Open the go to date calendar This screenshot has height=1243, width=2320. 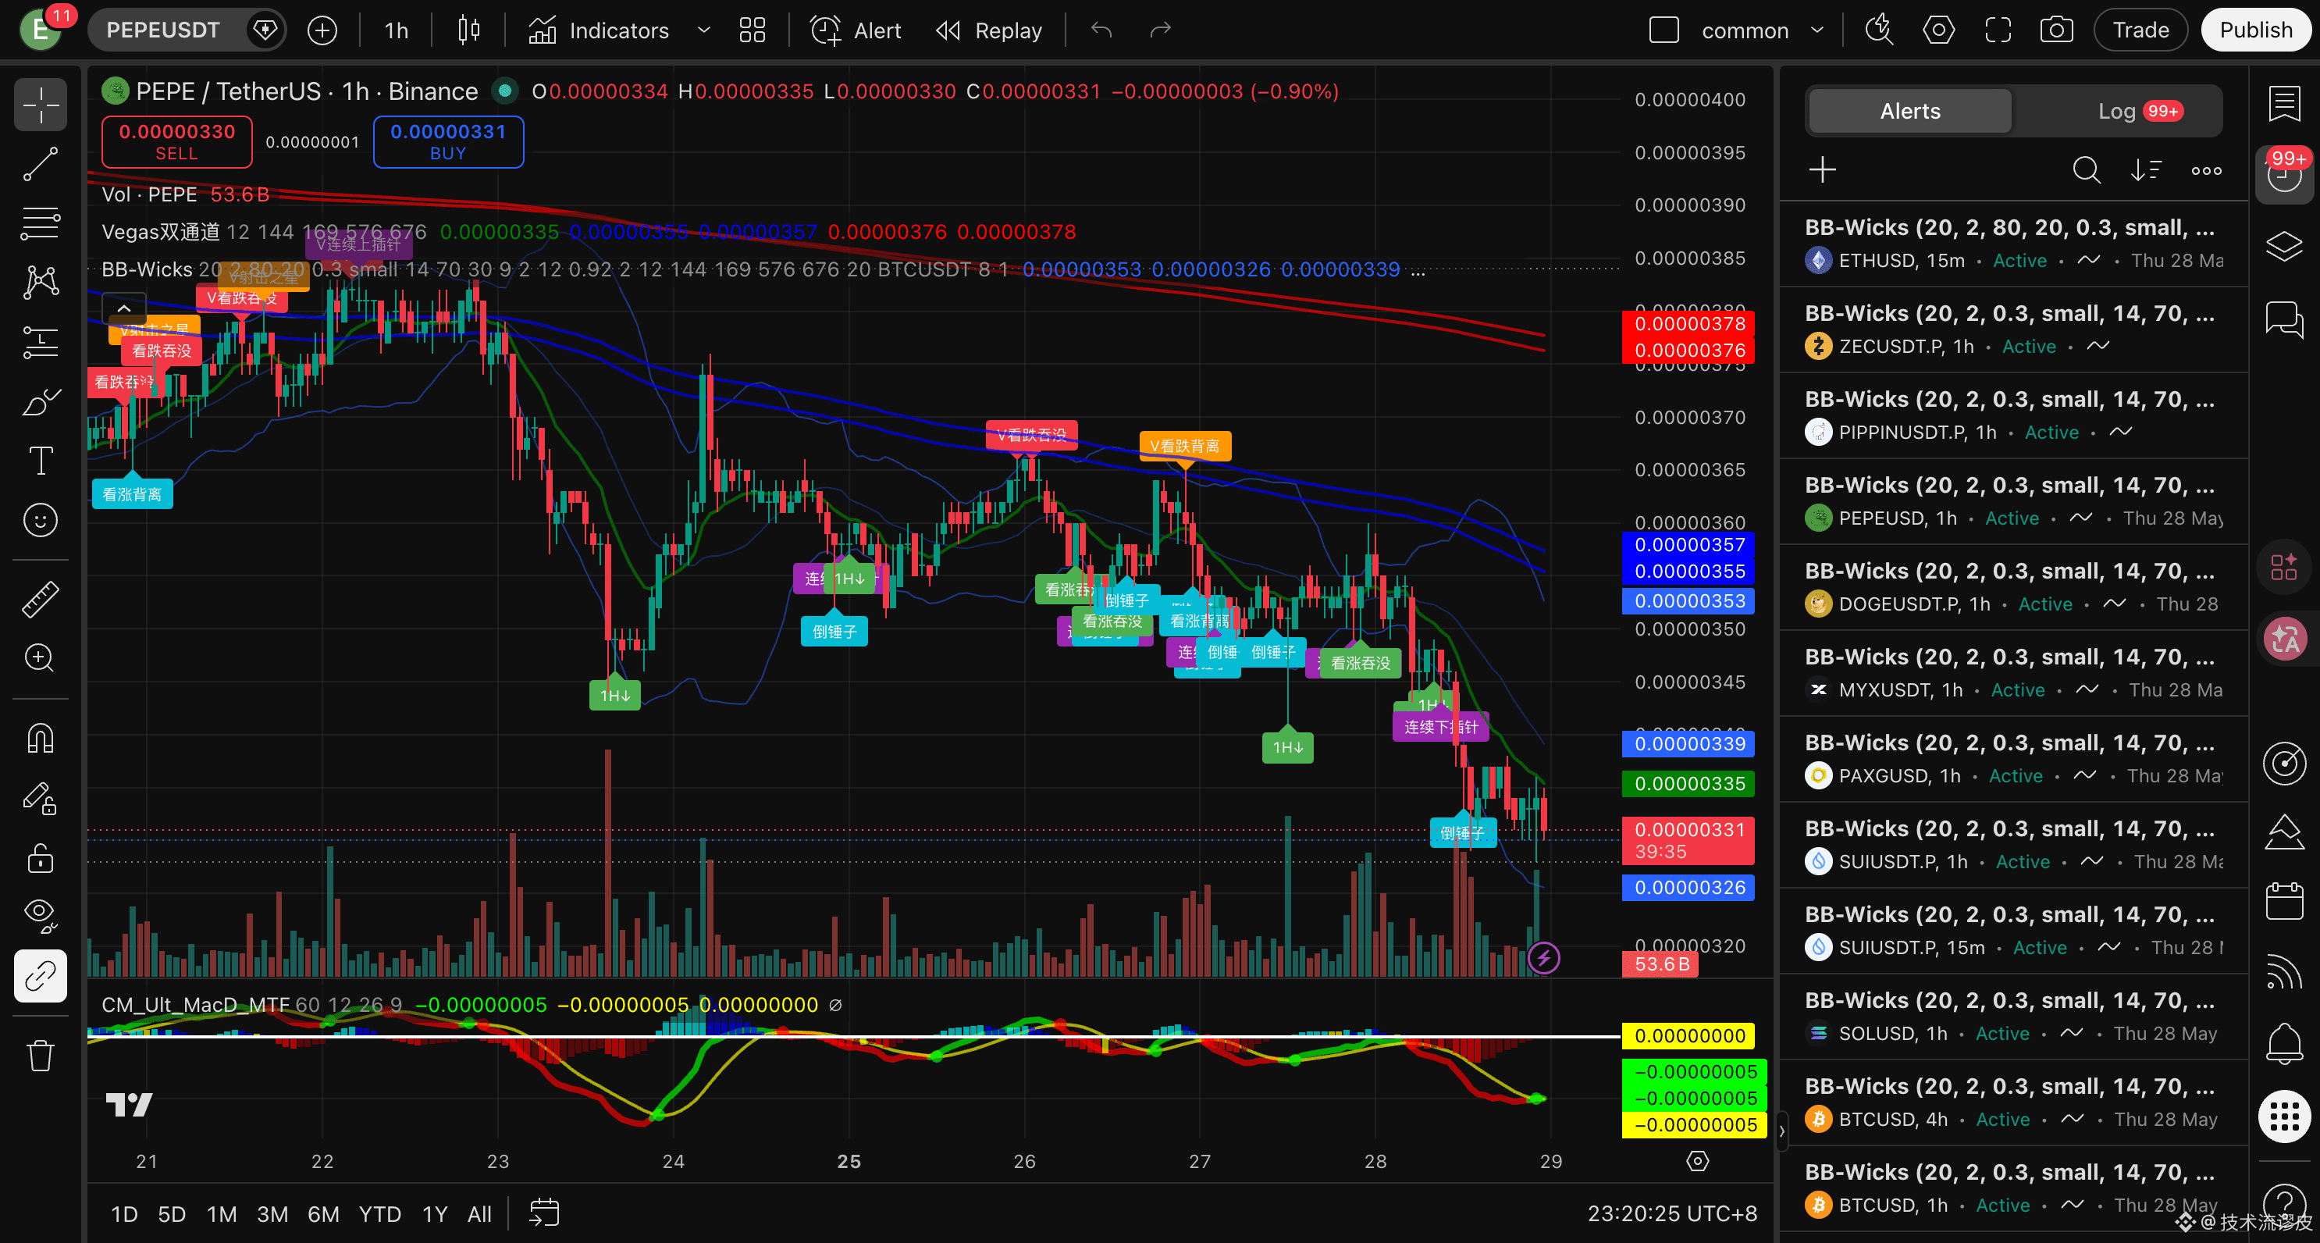pyautogui.click(x=544, y=1213)
